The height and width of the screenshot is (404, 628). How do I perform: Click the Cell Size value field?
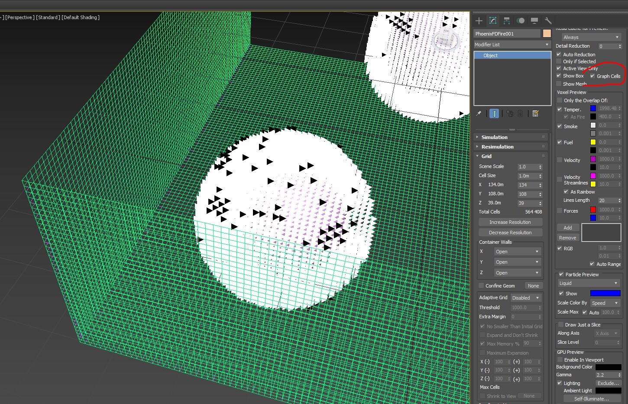pyautogui.click(x=528, y=176)
